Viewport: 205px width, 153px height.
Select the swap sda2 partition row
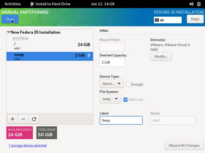click(x=50, y=56)
